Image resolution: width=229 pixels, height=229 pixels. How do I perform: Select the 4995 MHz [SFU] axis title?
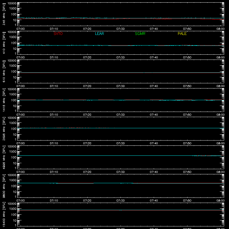(x=4, y=157)
